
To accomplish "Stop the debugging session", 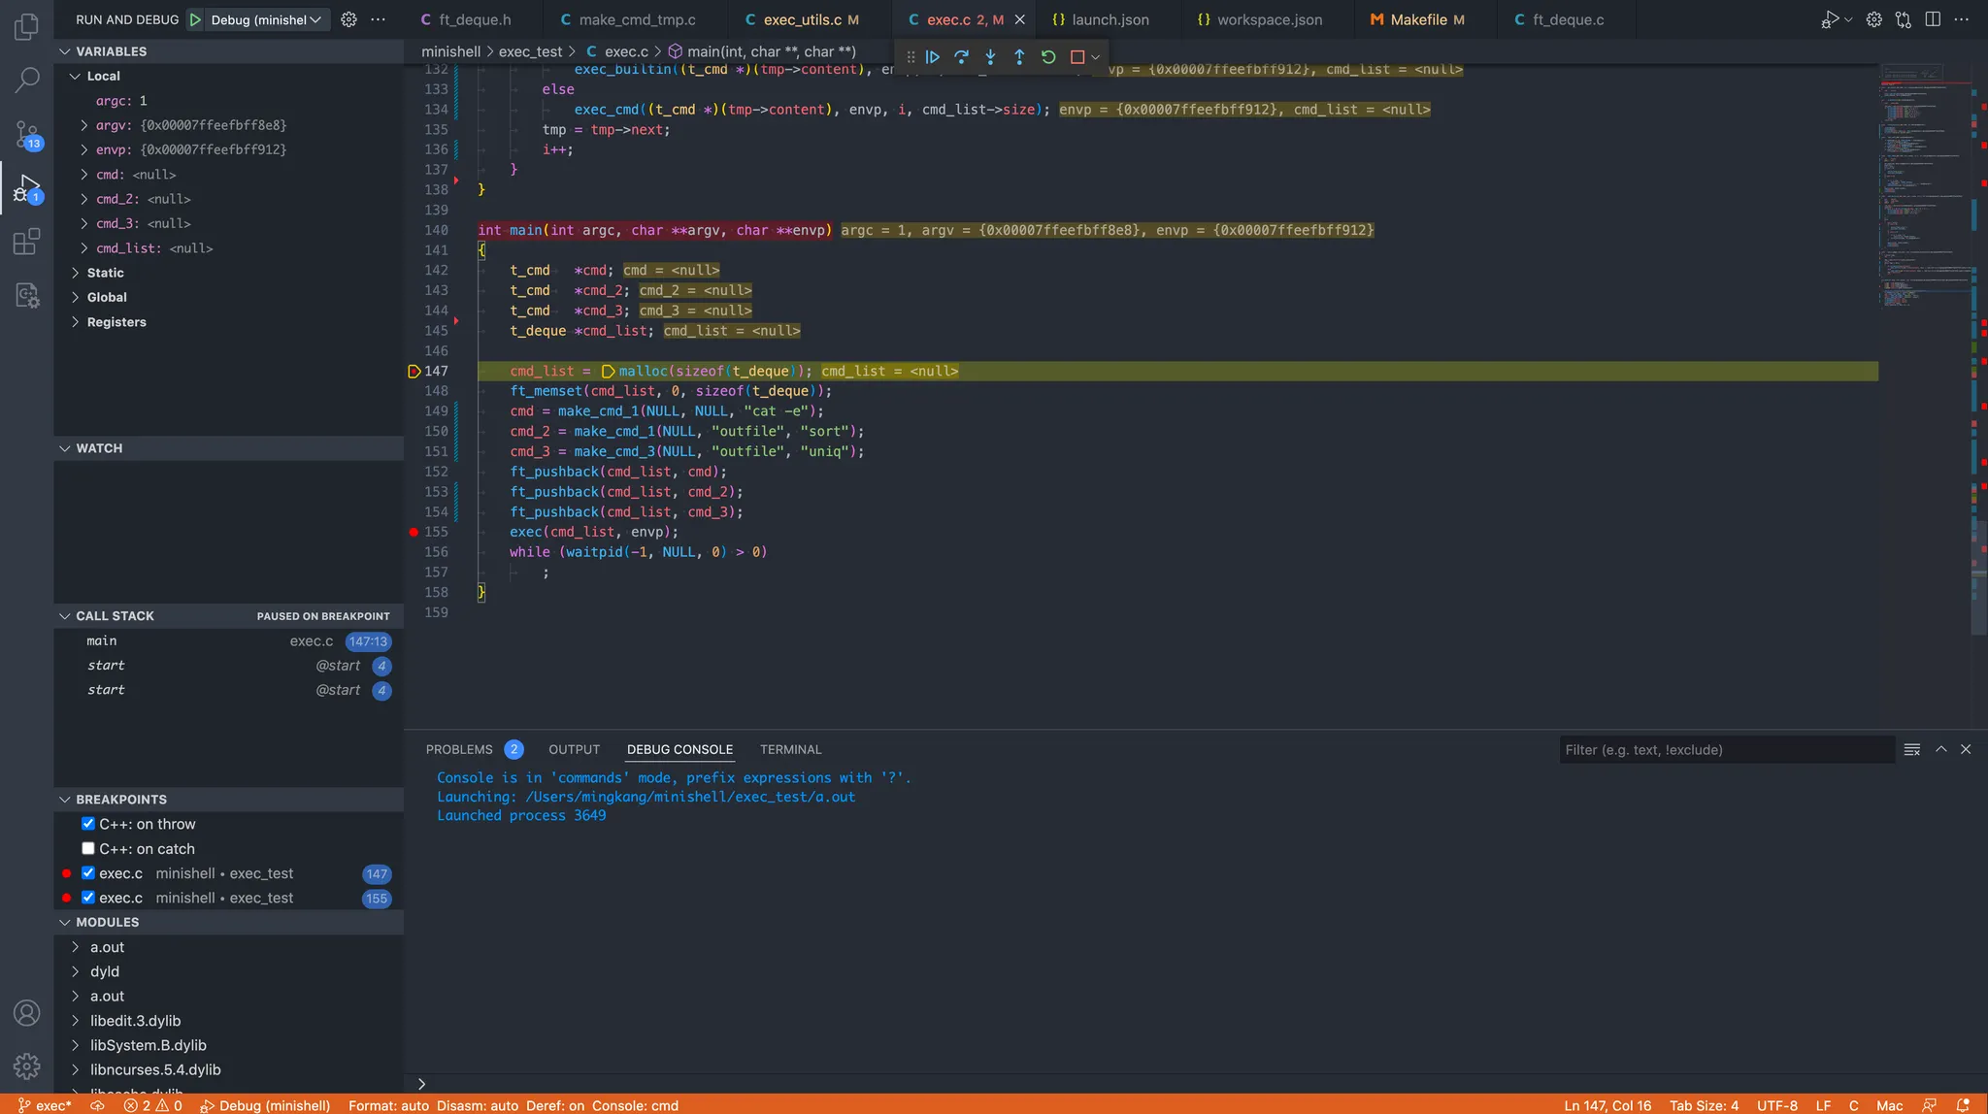I will [x=1077, y=57].
